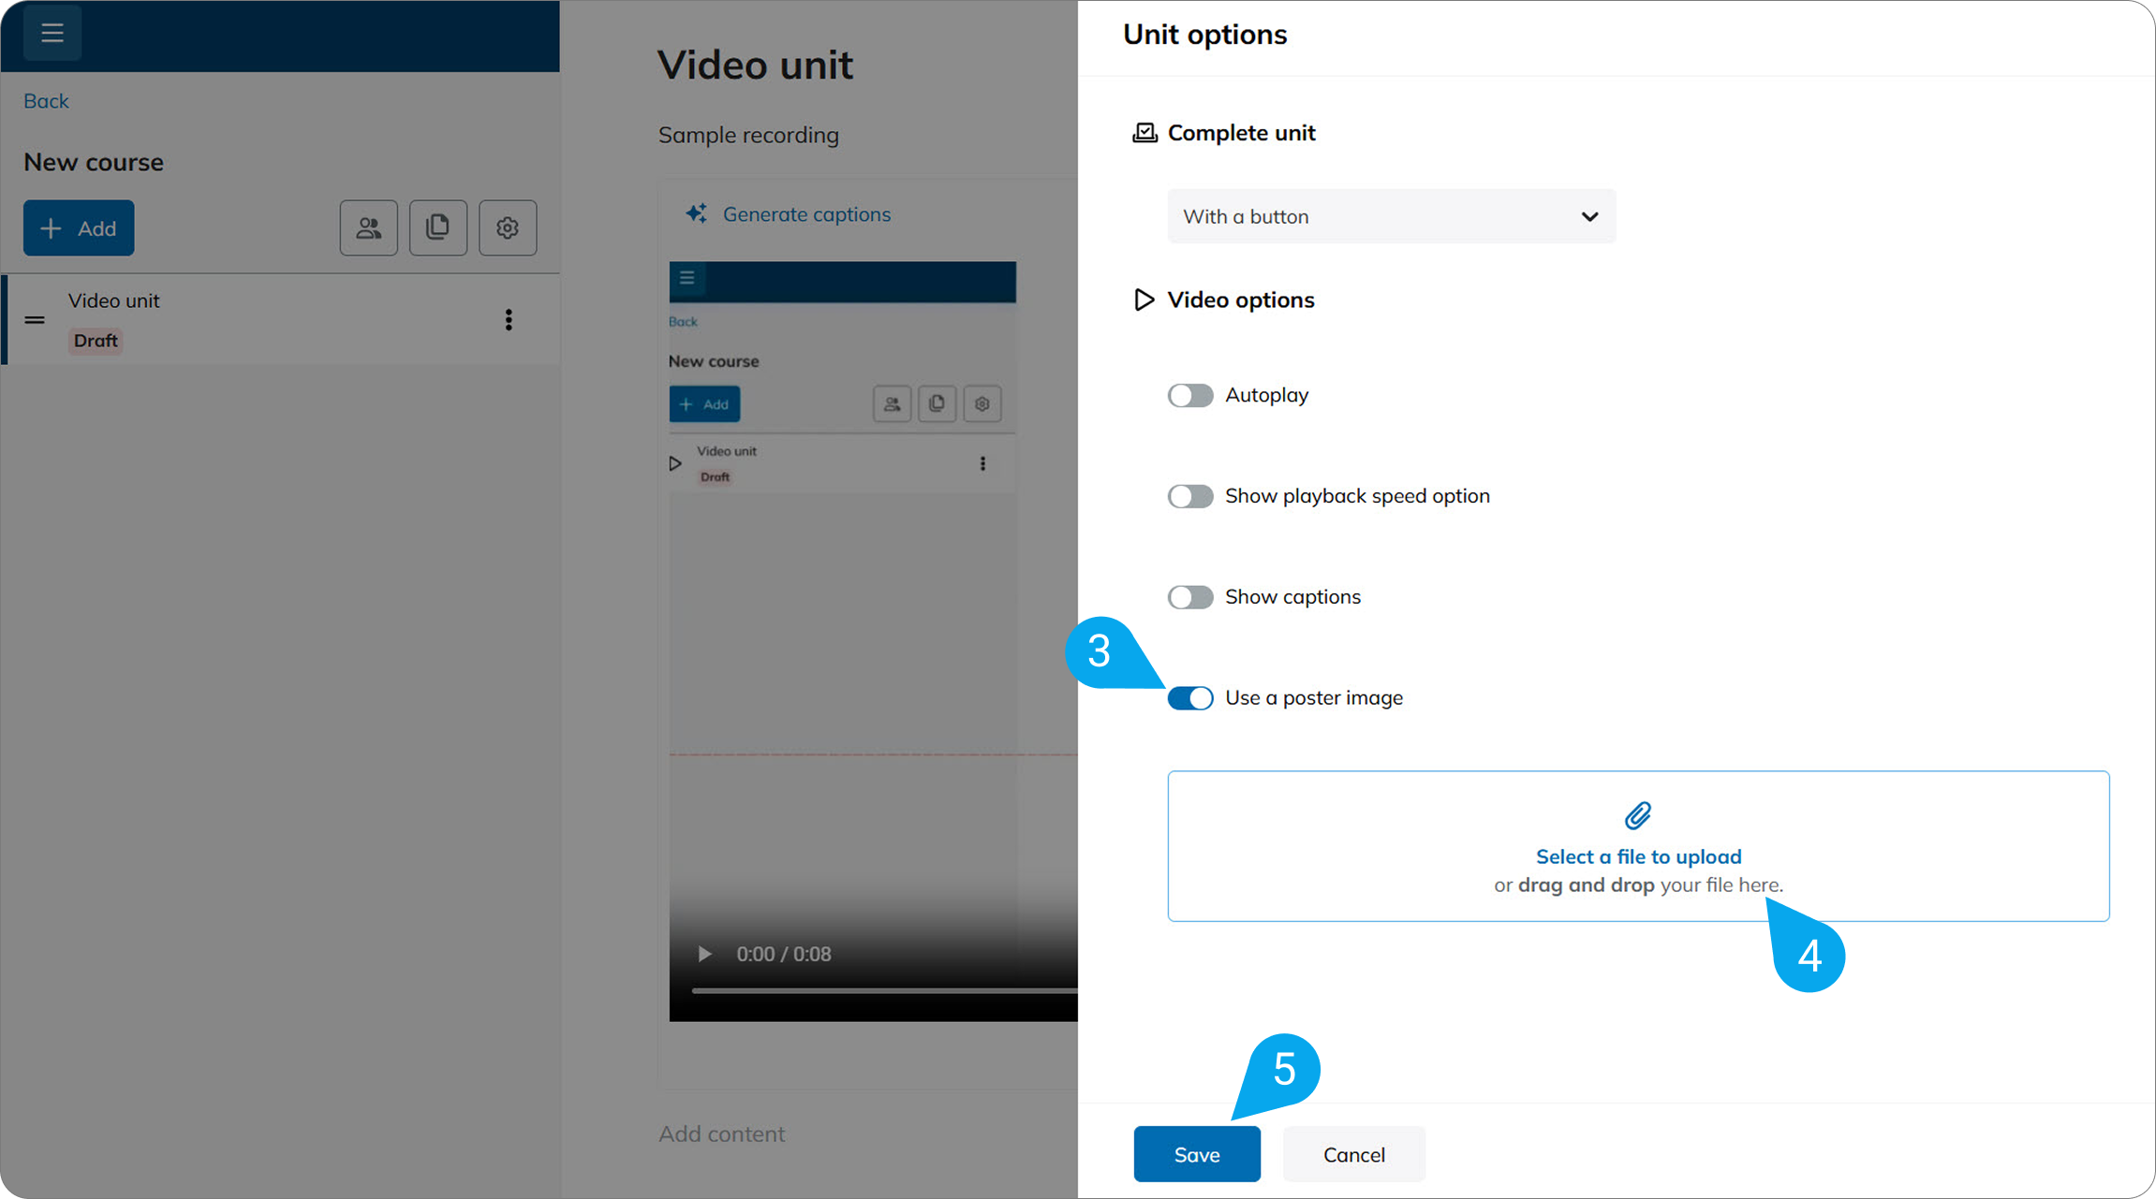Open course settings gear icon
The image size is (2156, 1199).
point(507,227)
